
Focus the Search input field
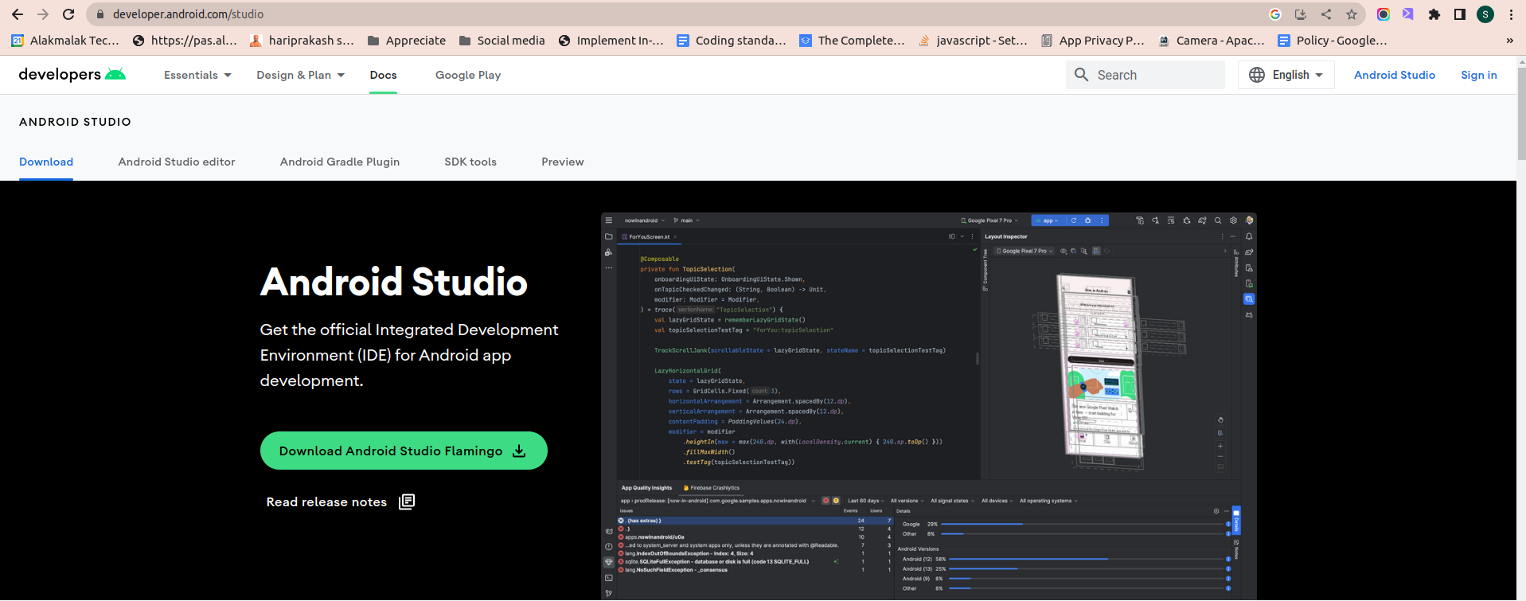(x=1145, y=75)
